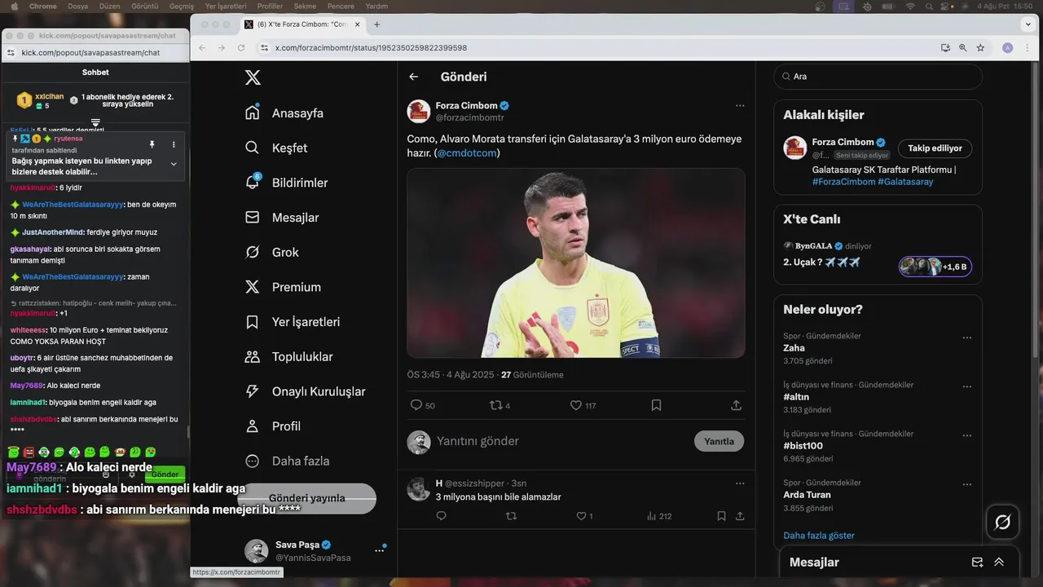Bookmark page with address bar star
This screenshot has width=1043, height=587.
point(980,48)
